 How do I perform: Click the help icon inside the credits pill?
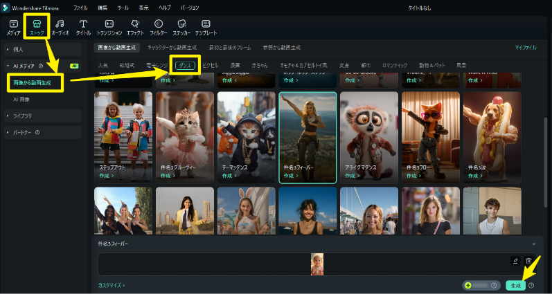[494, 285]
